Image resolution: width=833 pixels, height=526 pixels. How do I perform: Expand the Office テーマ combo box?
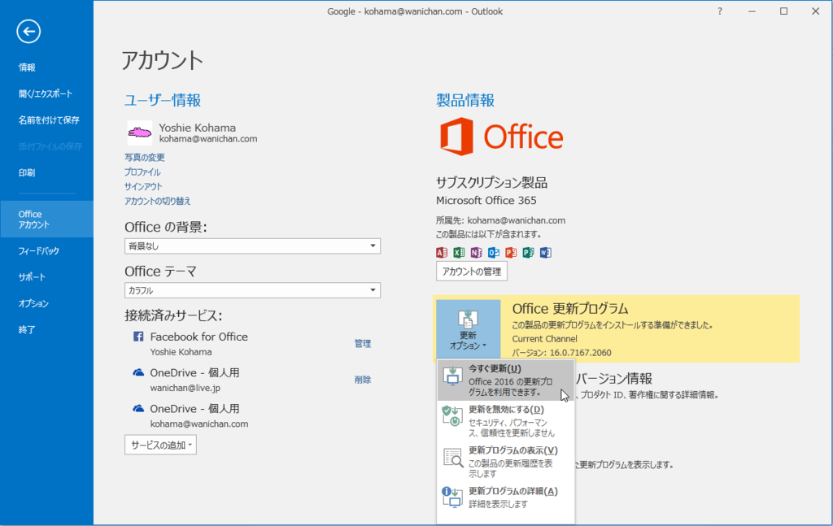[252, 290]
